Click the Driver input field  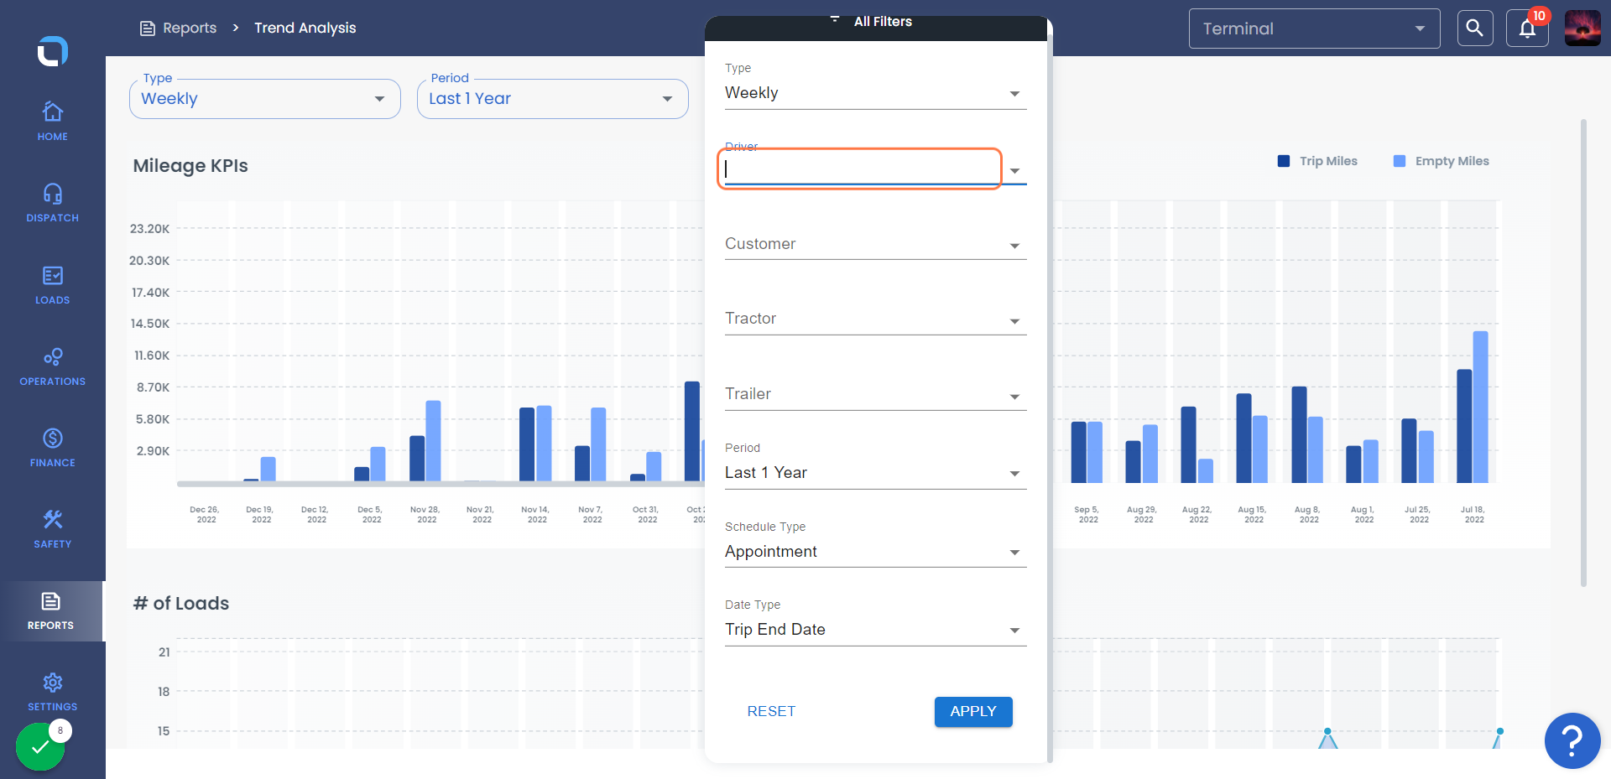(x=860, y=169)
